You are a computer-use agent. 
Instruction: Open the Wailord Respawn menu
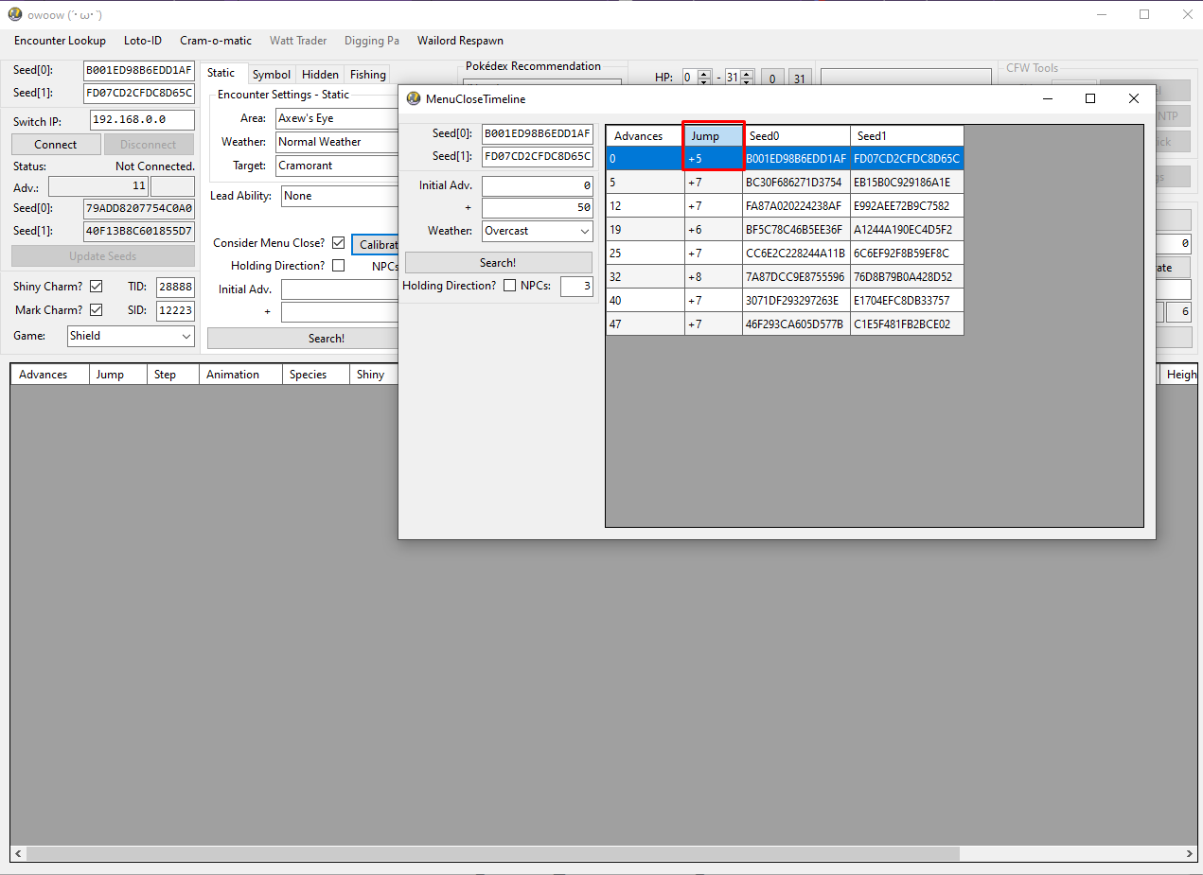pos(460,41)
